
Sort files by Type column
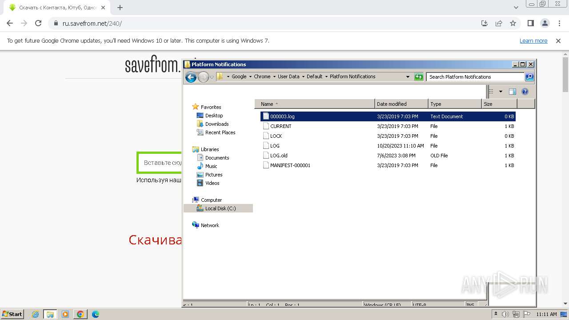(455, 104)
